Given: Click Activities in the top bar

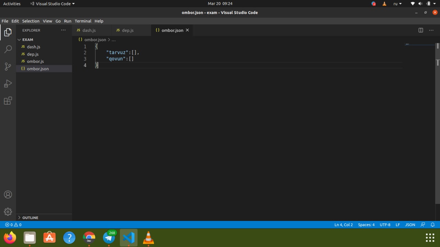Looking at the screenshot, I should point(12,4).
